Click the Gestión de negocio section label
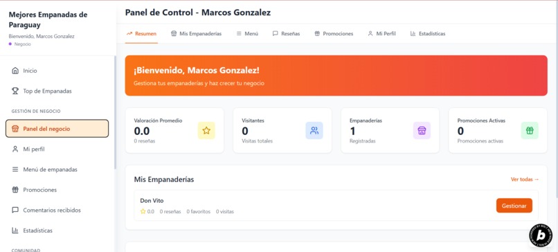The width and height of the screenshot is (558, 252). 36,111
